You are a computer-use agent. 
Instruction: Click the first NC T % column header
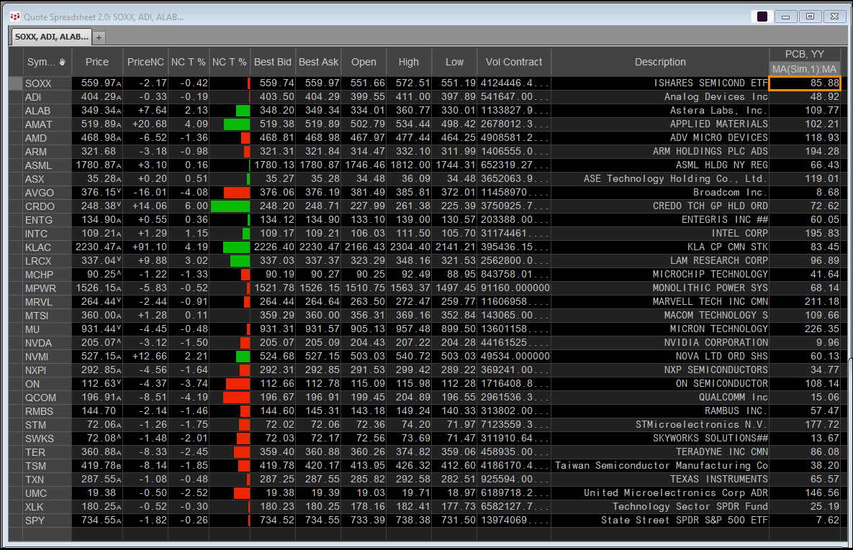click(x=188, y=62)
